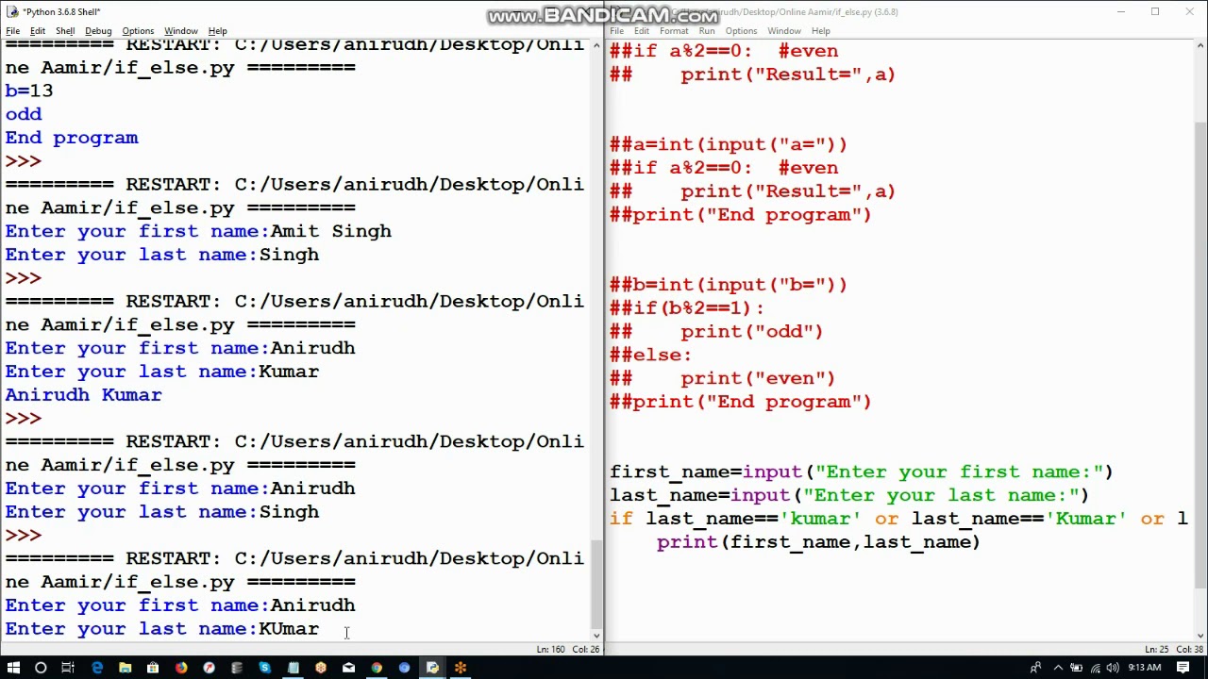Open the Notepad taskbar icon

tap(294, 668)
